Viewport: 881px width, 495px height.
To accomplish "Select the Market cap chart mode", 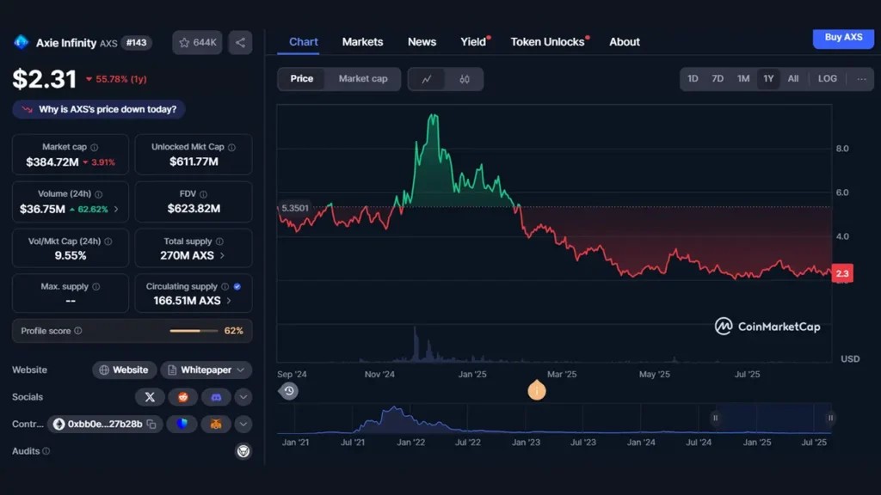I will (x=363, y=79).
